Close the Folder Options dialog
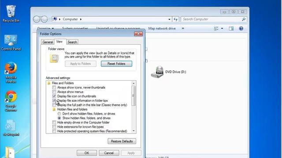 pos(138,34)
